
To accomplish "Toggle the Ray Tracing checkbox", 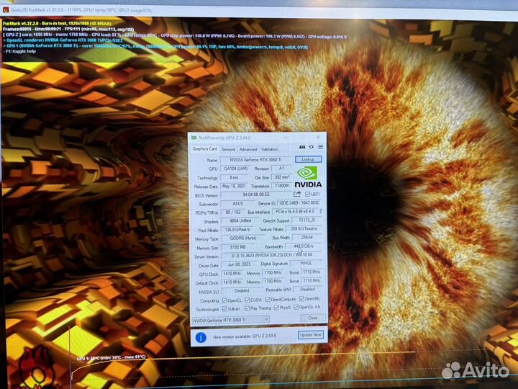I will point(247,308).
